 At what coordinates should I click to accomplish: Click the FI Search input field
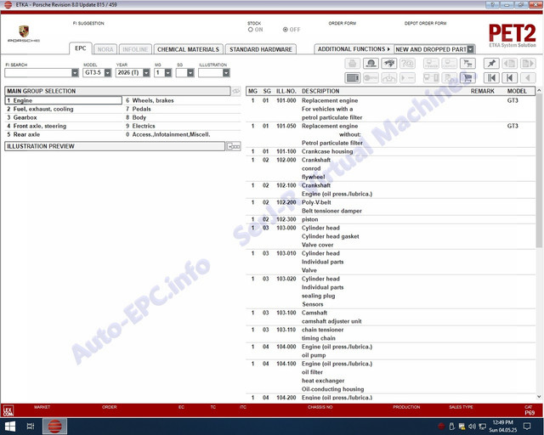click(38, 73)
